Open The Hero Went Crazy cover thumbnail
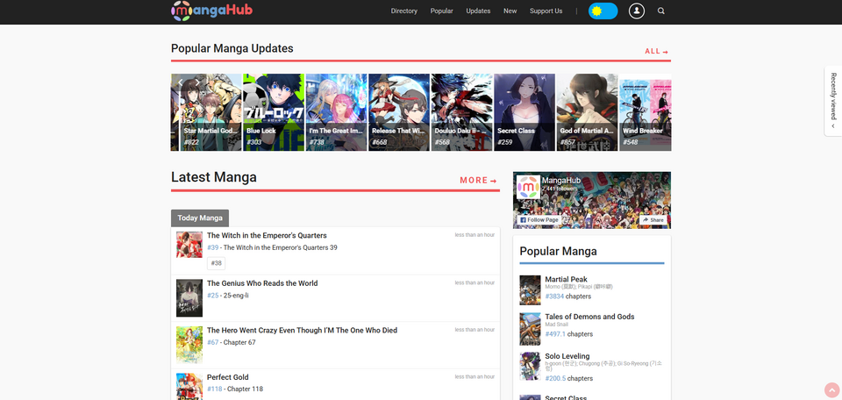Image resolution: width=842 pixels, height=400 pixels. pos(189,346)
